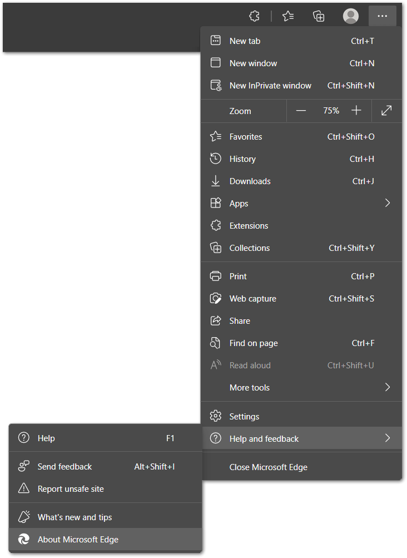Click the Microsoft Edge logo icon
Screen dimensions: 407x558
coord(24,539)
